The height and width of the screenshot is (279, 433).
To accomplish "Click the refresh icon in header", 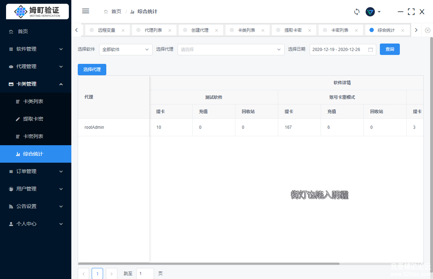I will point(357,12).
